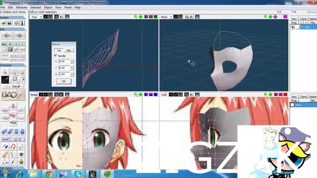Toggle ALL selection filter button
The image size is (317, 178).
(x=4, y=44)
